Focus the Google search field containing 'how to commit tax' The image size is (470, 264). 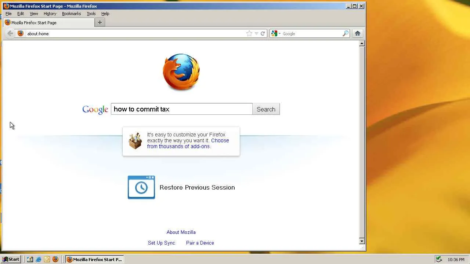click(x=182, y=109)
